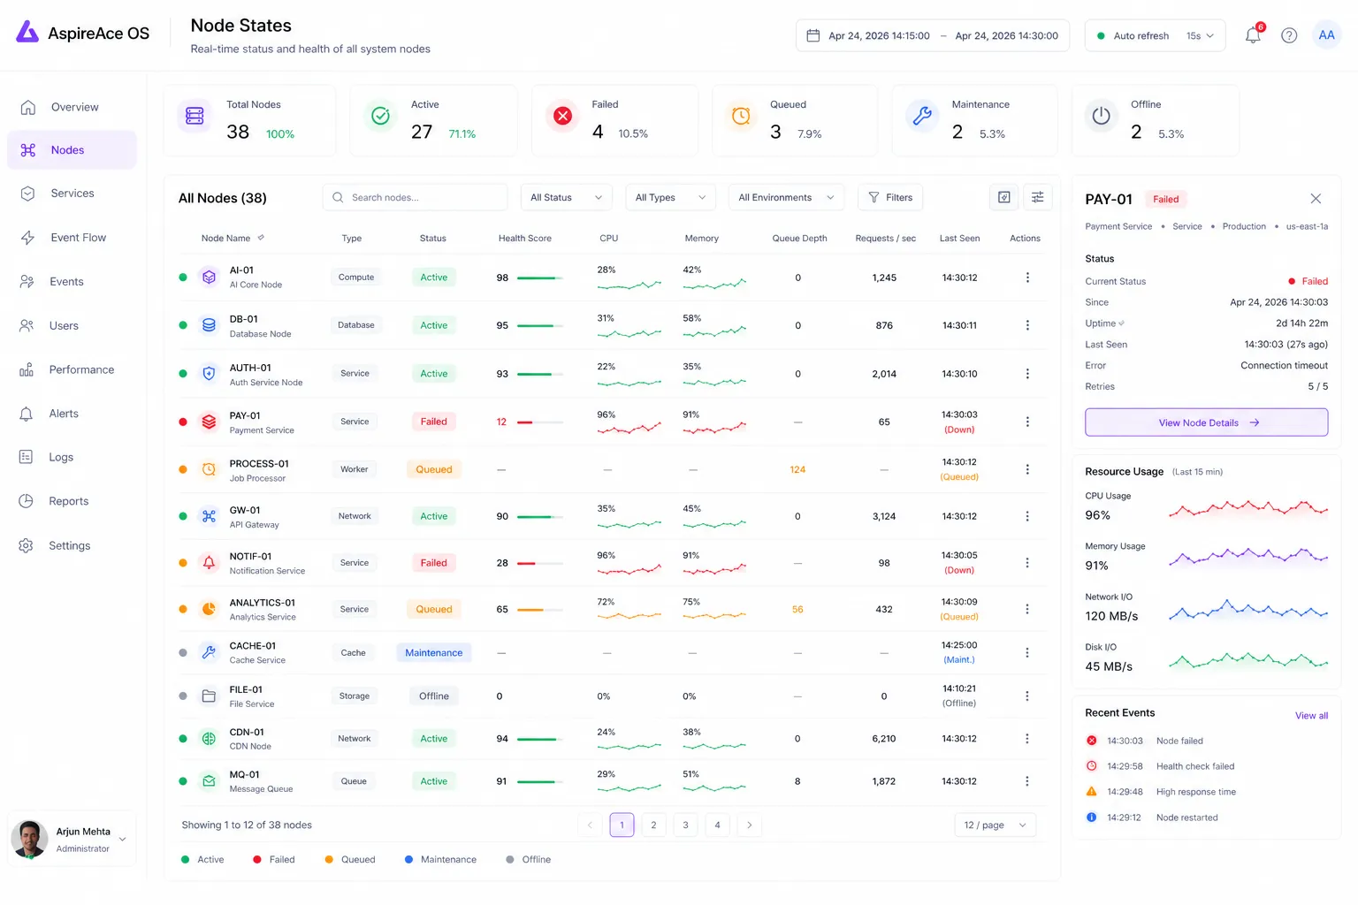The image size is (1358, 905).
Task: Open the All Environments dropdown
Action: [786, 197]
